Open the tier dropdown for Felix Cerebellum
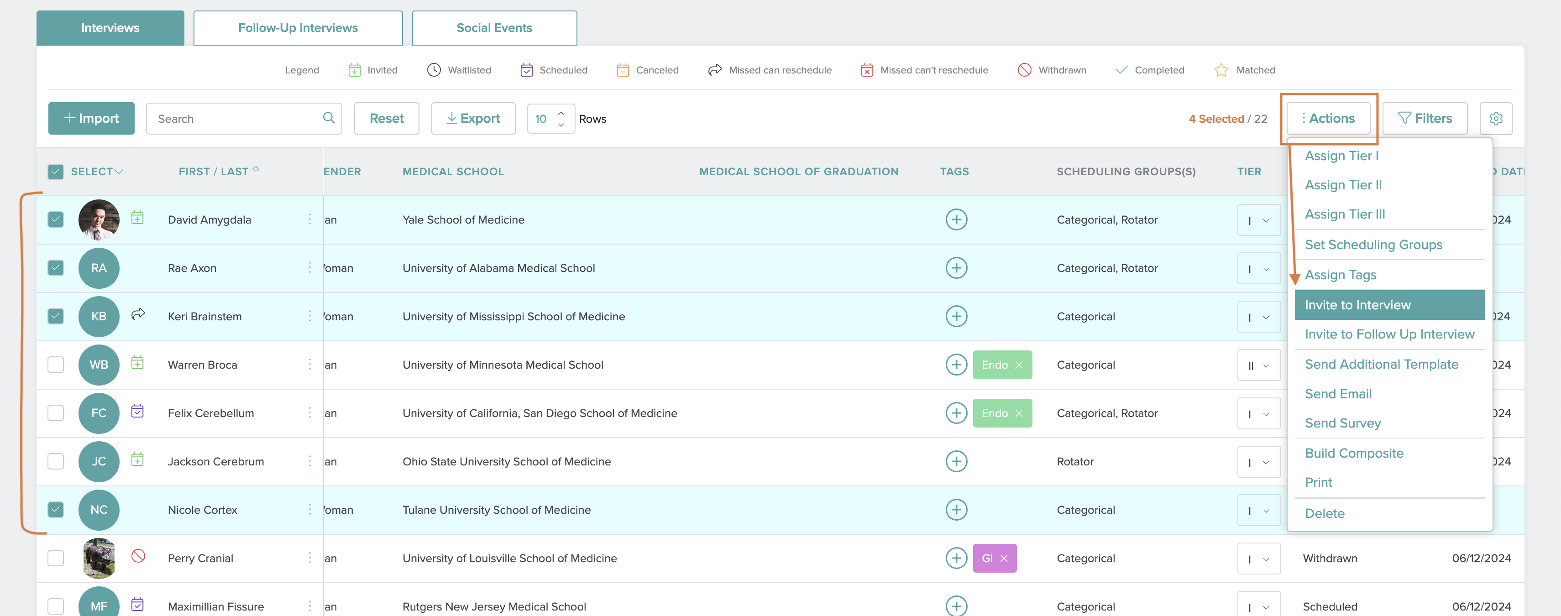Viewport: 1561px width, 616px height. [1259, 414]
